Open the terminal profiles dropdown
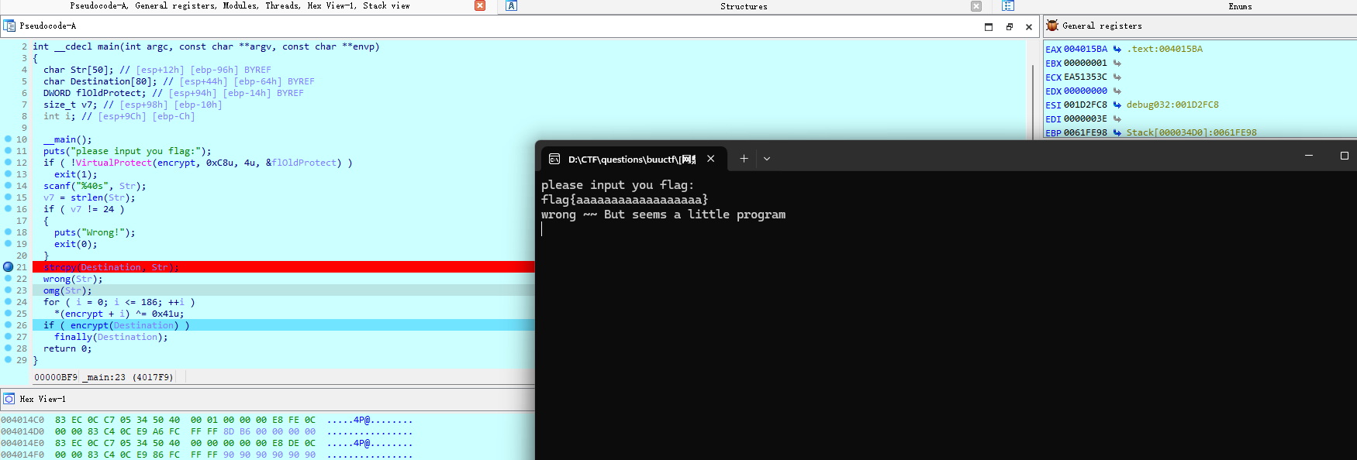 point(767,158)
